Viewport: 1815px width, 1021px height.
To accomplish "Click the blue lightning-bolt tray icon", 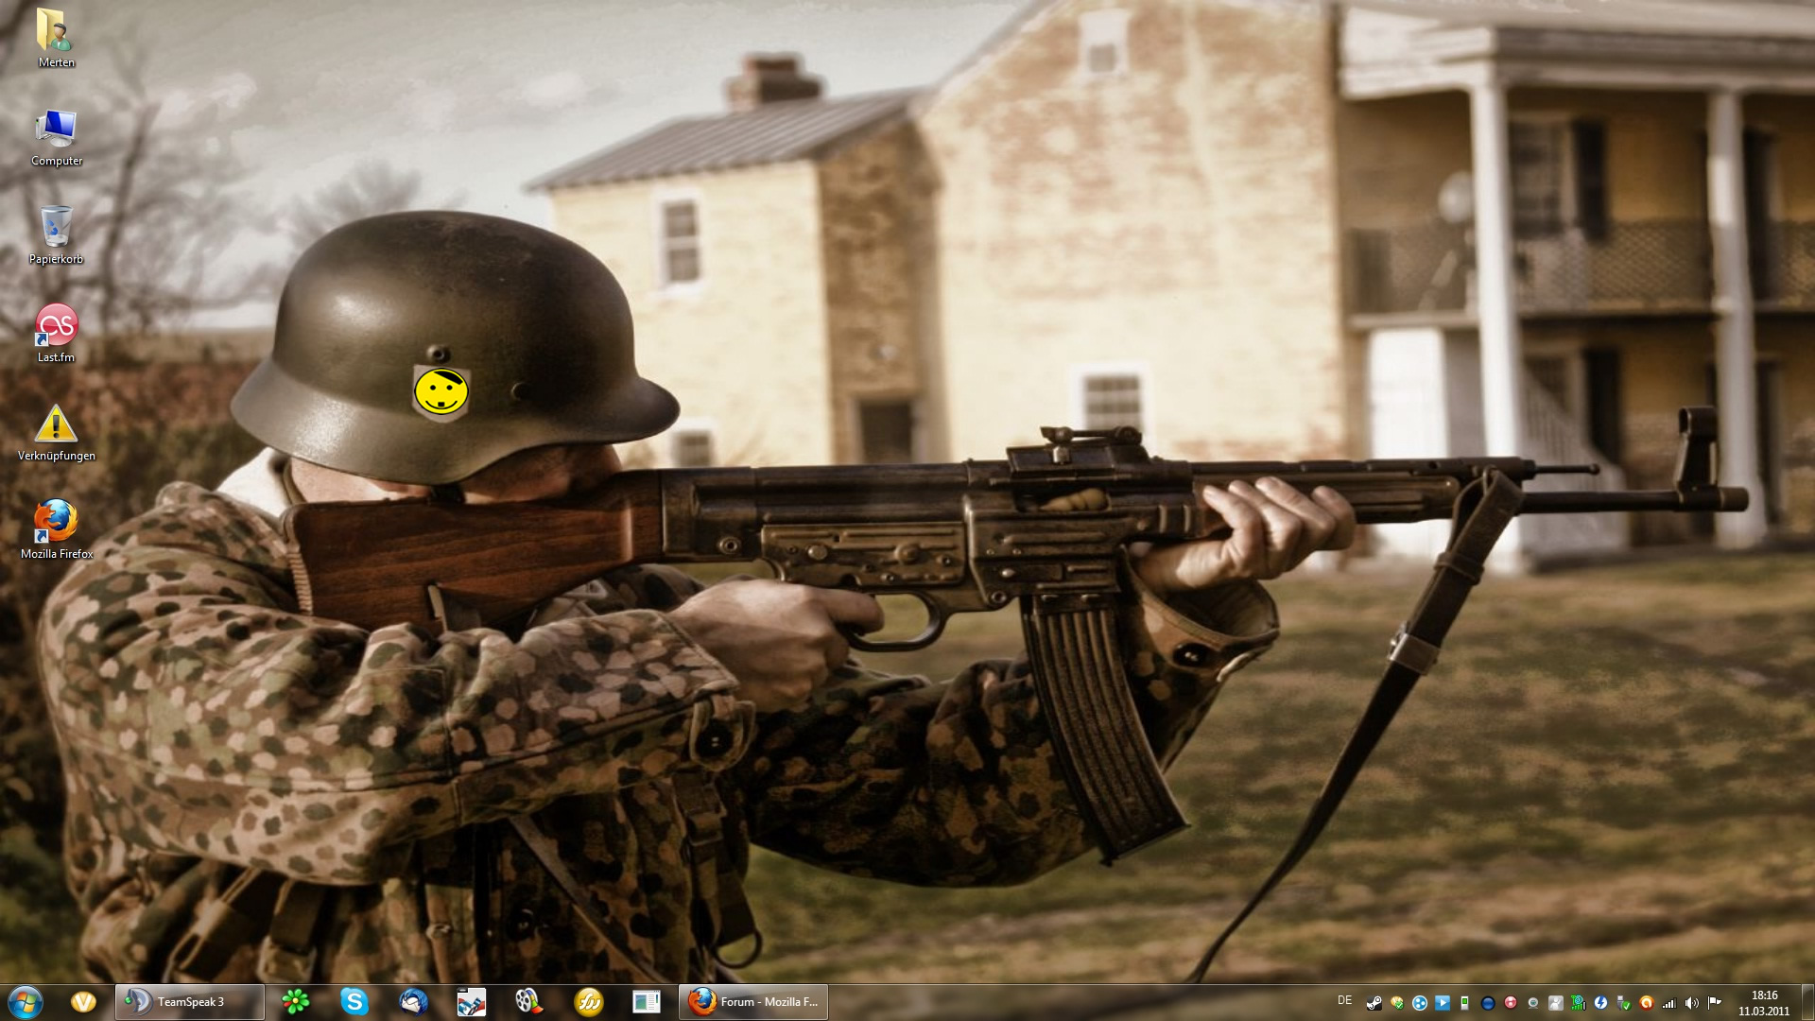I will coord(1600,1003).
